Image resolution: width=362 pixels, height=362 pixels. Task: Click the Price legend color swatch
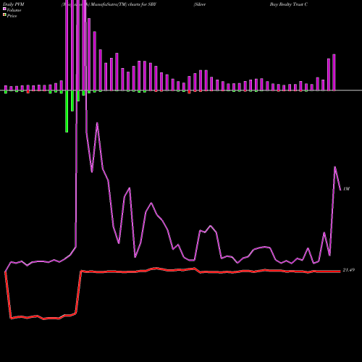coord(4,15)
